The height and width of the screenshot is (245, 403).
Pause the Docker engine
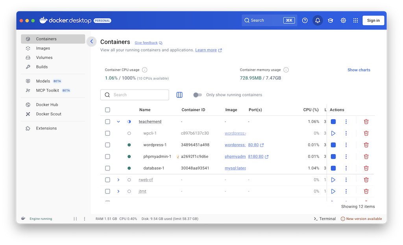[75, 219]
